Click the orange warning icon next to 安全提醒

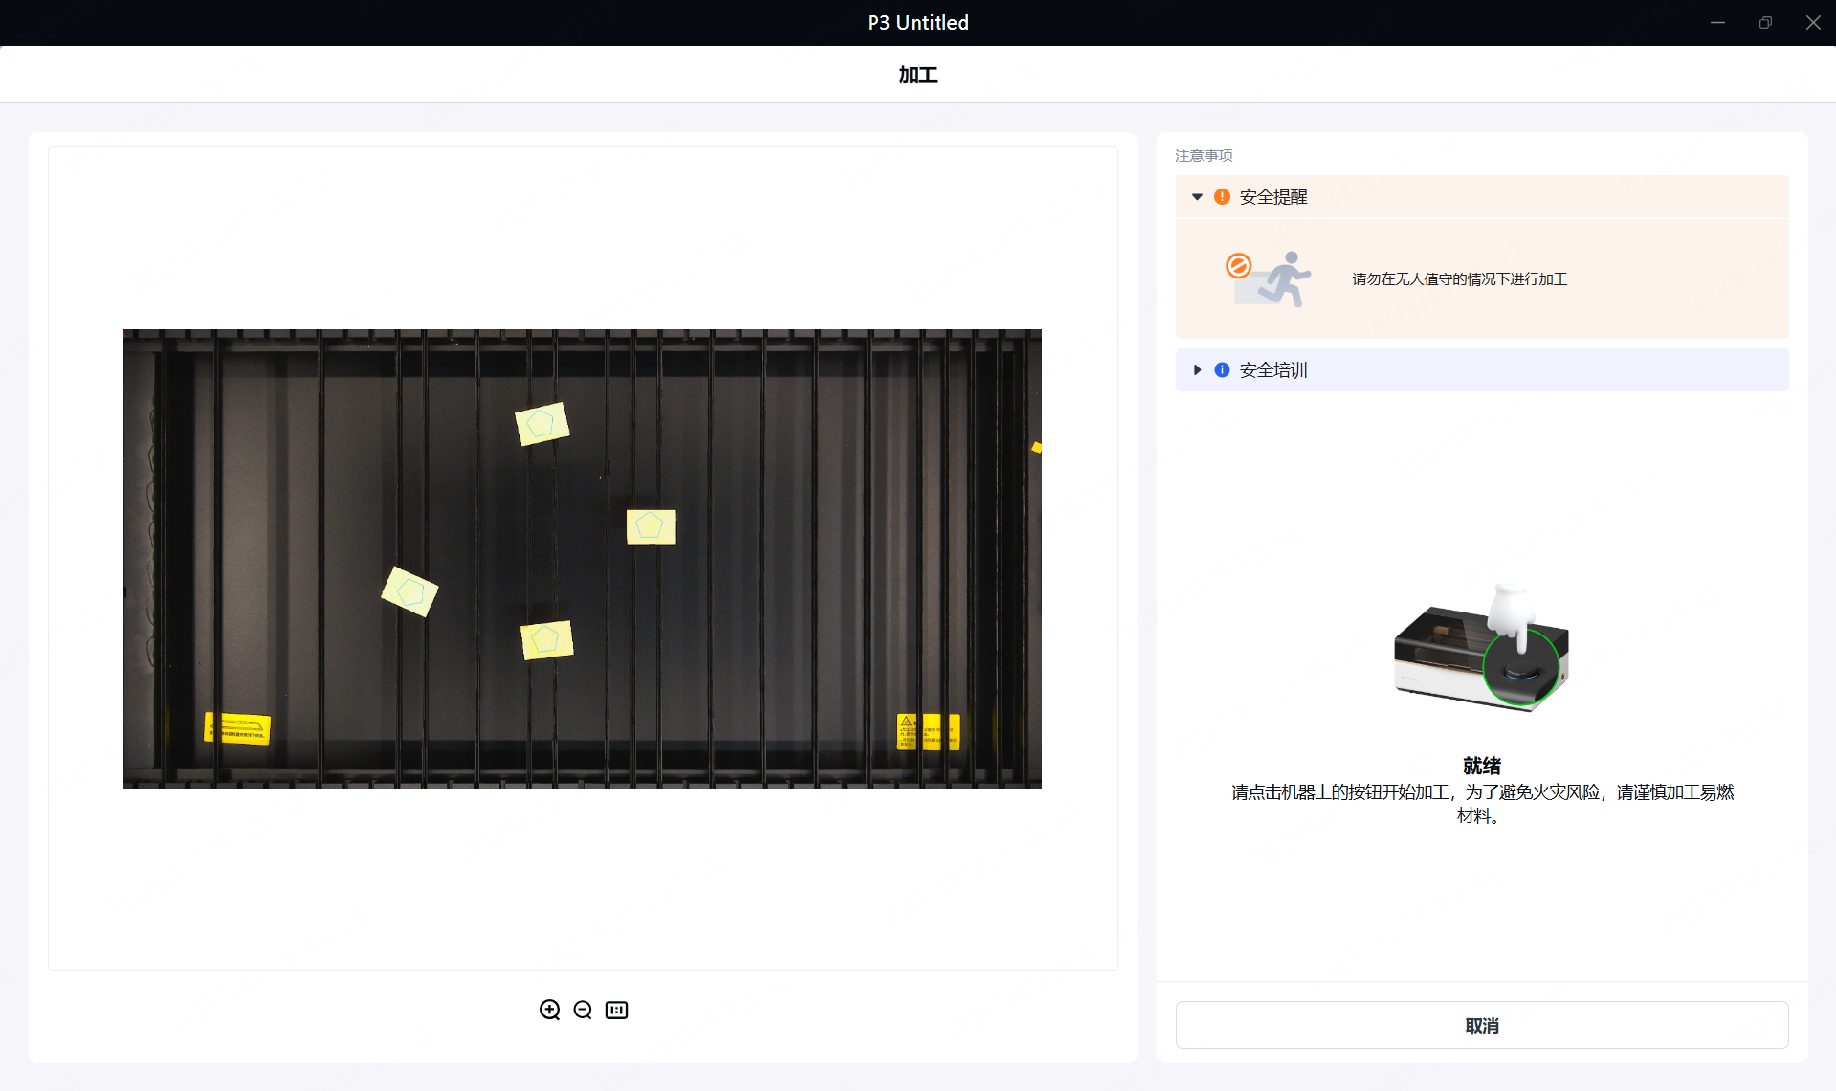pyautogui.click(x=1224, y=196)
